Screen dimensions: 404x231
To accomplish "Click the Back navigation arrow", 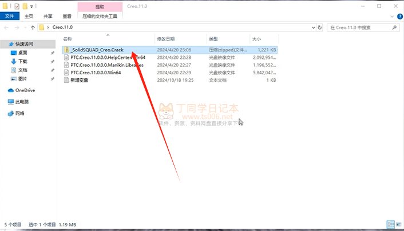I will pos(6,27).
